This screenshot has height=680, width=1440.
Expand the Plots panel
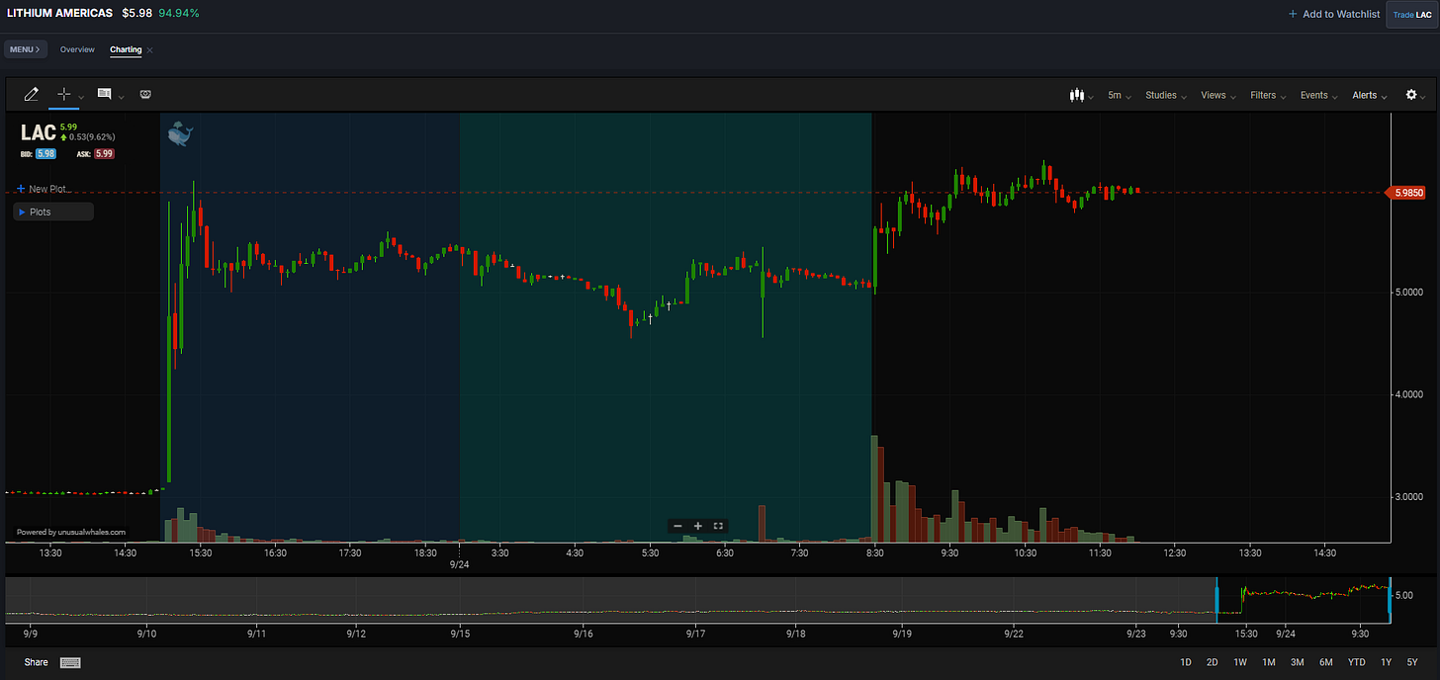[x=54, y=212]
